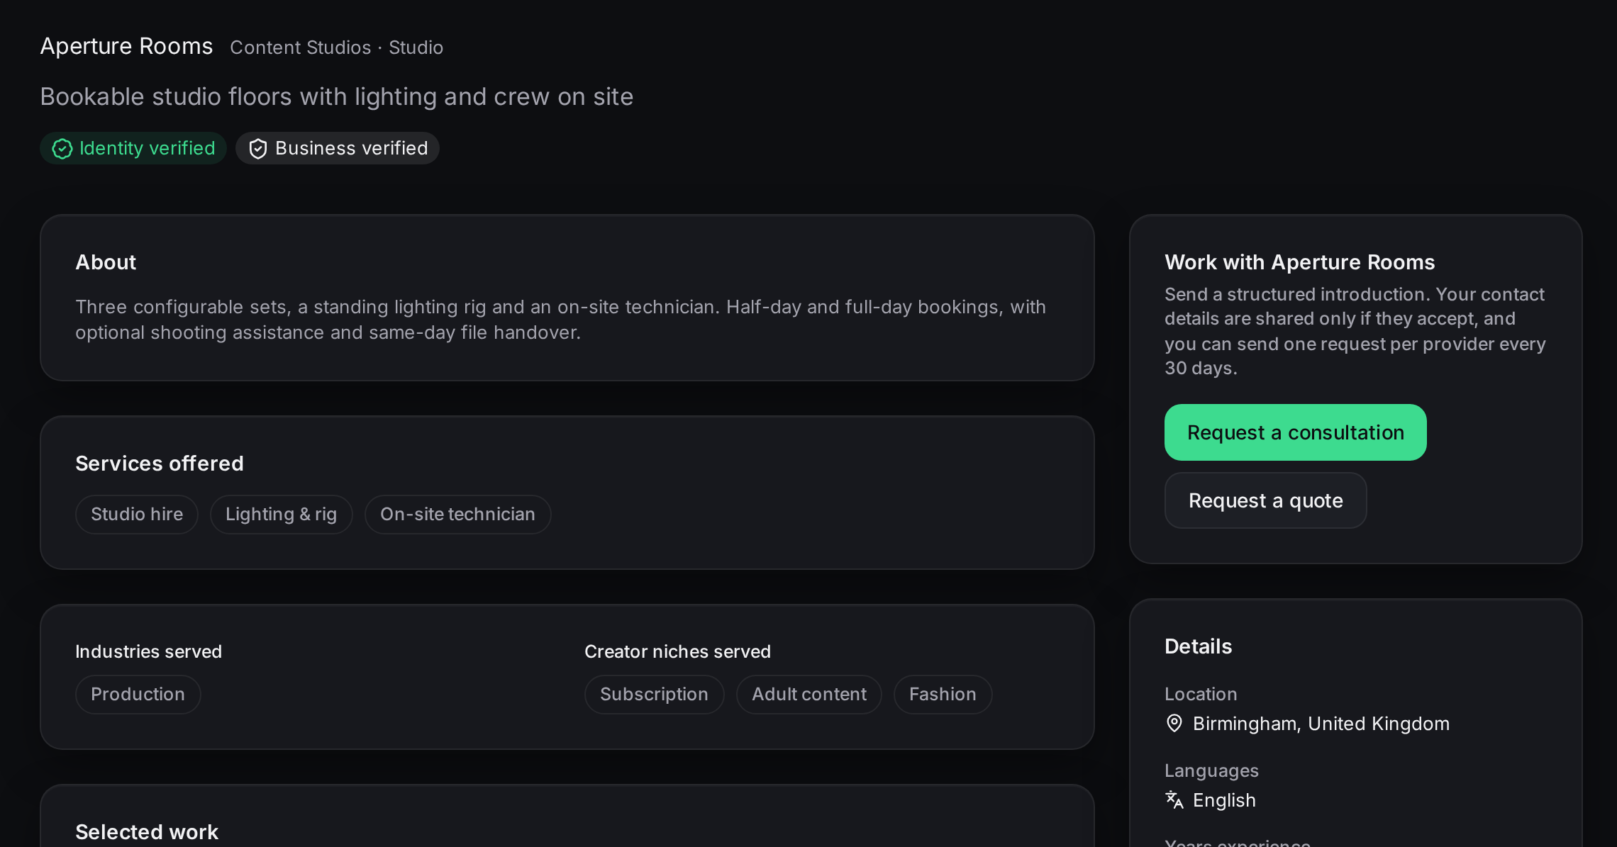Click the Selected work heading
Screen dimensions: 1617x847
(x=147, y=832)
